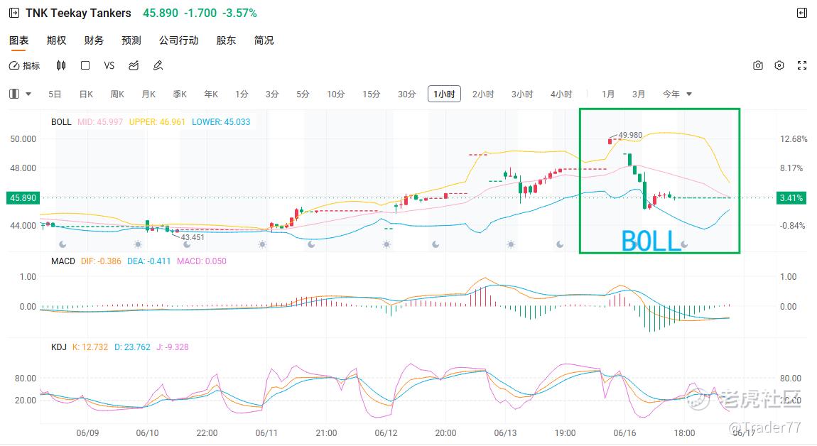This screenshot has width=817, height=446.
Task: Click the TNK Teekay Tankers title
Action: click(x=78, y=13)
